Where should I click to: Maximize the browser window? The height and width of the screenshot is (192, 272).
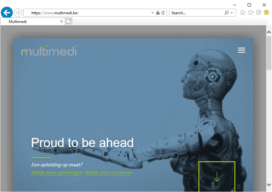pos(249,5)
